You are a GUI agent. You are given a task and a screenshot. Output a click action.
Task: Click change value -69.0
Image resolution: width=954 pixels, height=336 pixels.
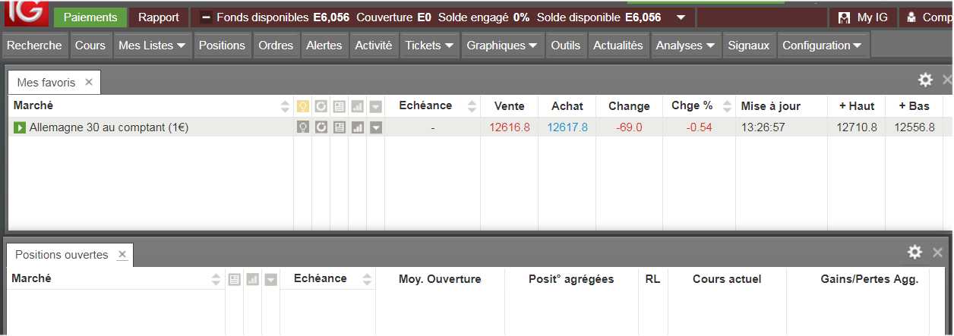click(x=629, y=127)
